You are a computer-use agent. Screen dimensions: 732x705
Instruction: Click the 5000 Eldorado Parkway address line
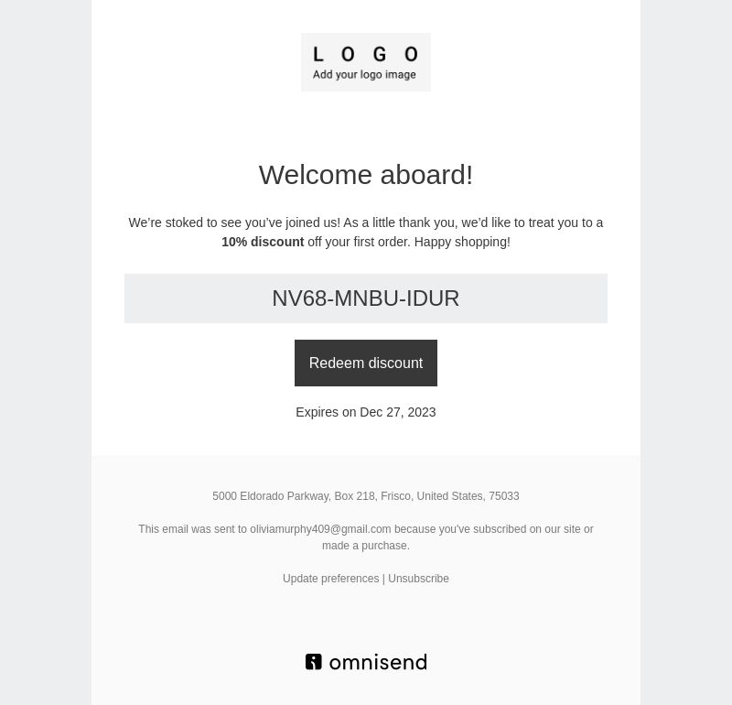coord(365,496)
